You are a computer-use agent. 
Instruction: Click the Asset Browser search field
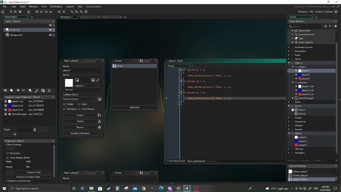tap(306, 26)
